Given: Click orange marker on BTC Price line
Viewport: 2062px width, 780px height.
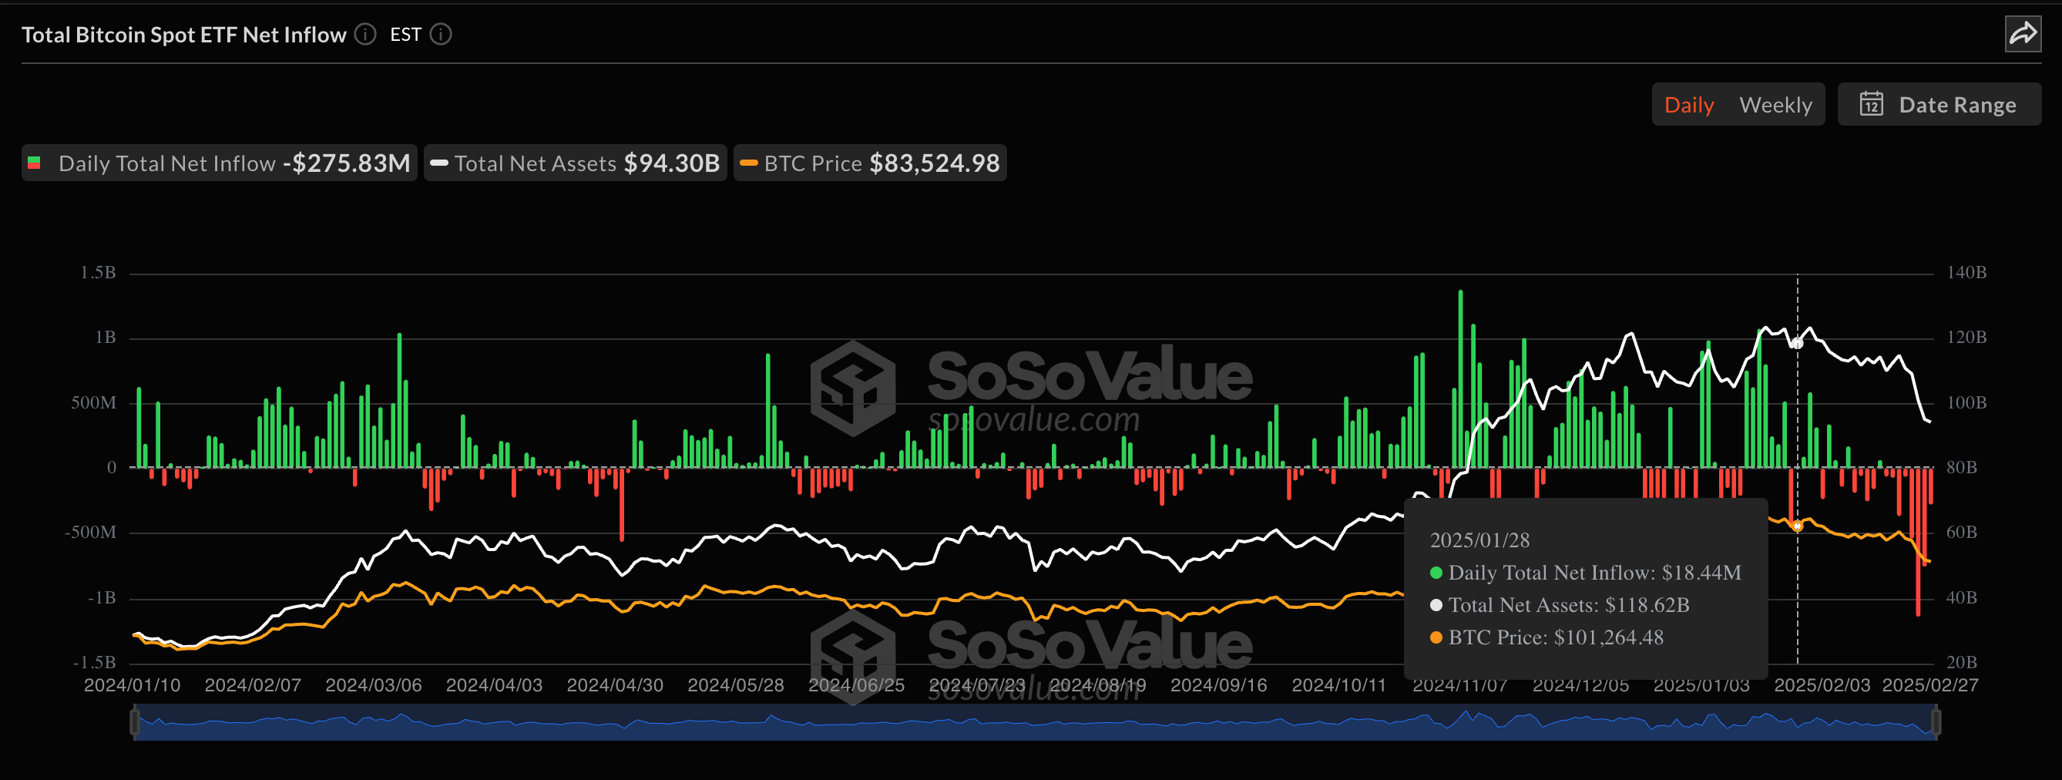Looking at the screenshot, I should pos(1797,526).
